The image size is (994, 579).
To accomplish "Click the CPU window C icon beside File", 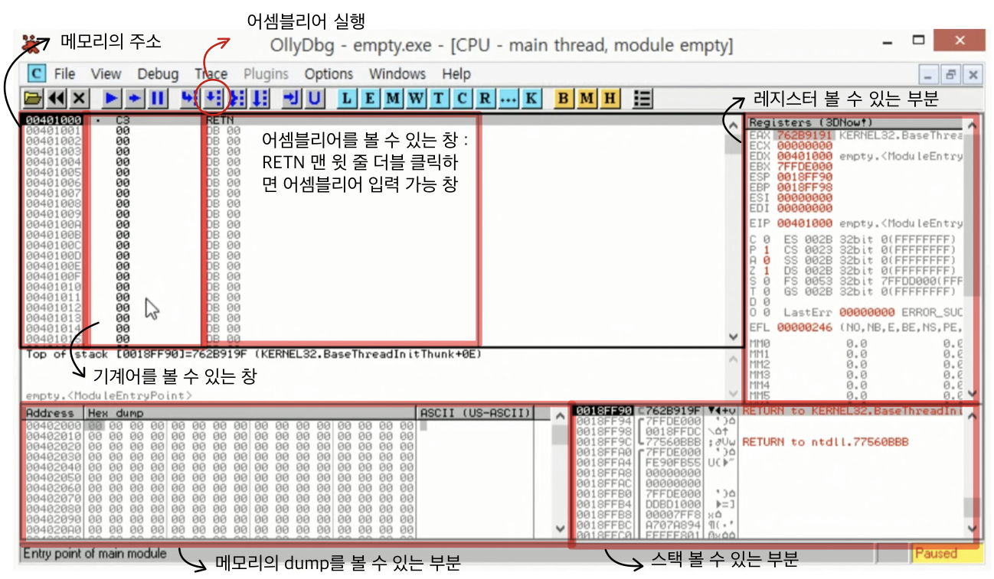I will point(37,73).
